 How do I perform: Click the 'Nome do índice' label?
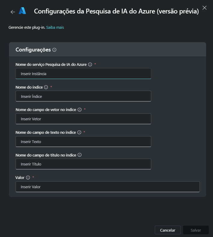[29, 87]
